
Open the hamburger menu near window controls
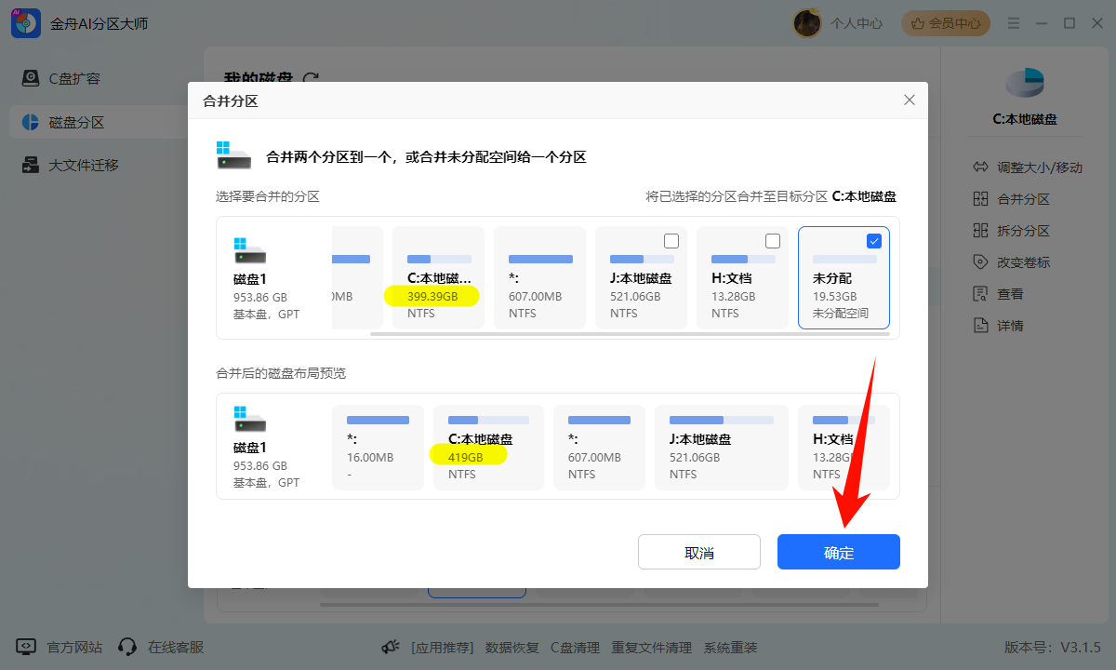pos(1014,22)
